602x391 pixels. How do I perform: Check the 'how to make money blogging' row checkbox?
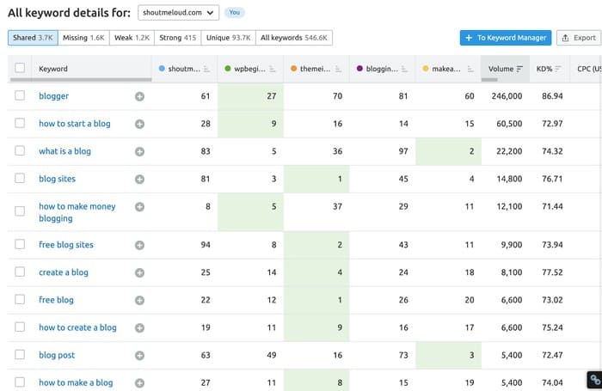click(20, 211)
